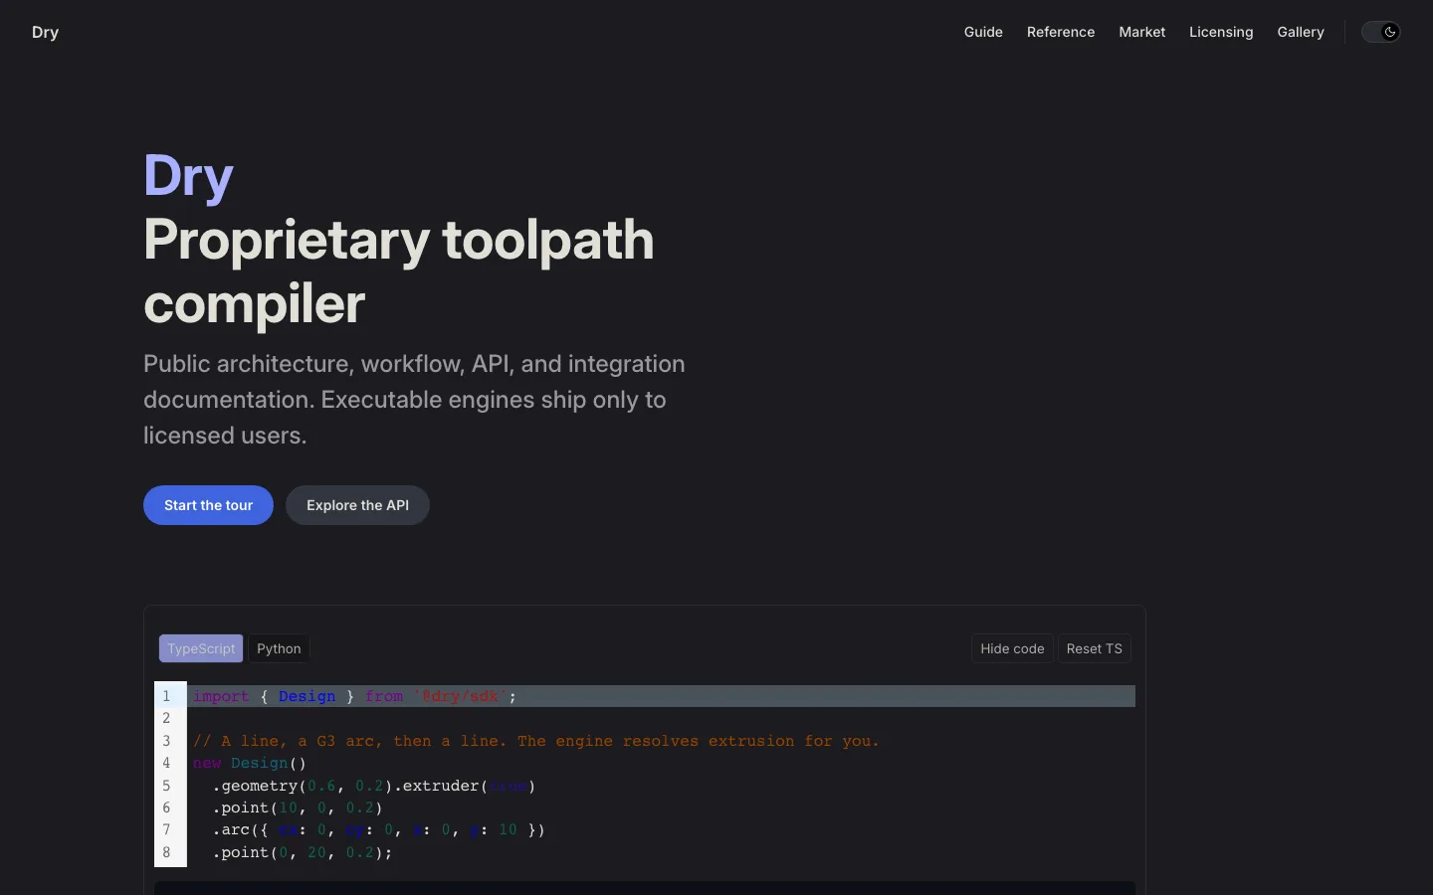Image resolution: width=1433 pixels, height=895 pixels.
Task: Switch to the Python code tab
Action: (279, 648)
